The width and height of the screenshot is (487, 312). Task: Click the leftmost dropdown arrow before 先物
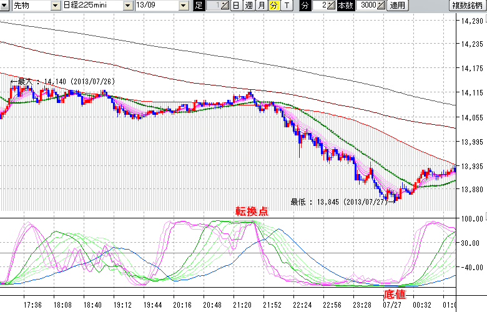(5, 6)
